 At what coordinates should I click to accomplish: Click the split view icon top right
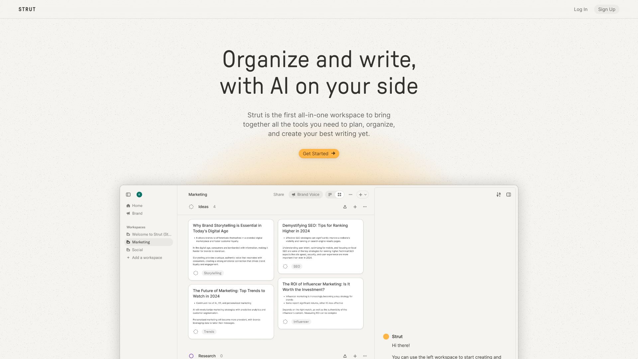[509, 194]
